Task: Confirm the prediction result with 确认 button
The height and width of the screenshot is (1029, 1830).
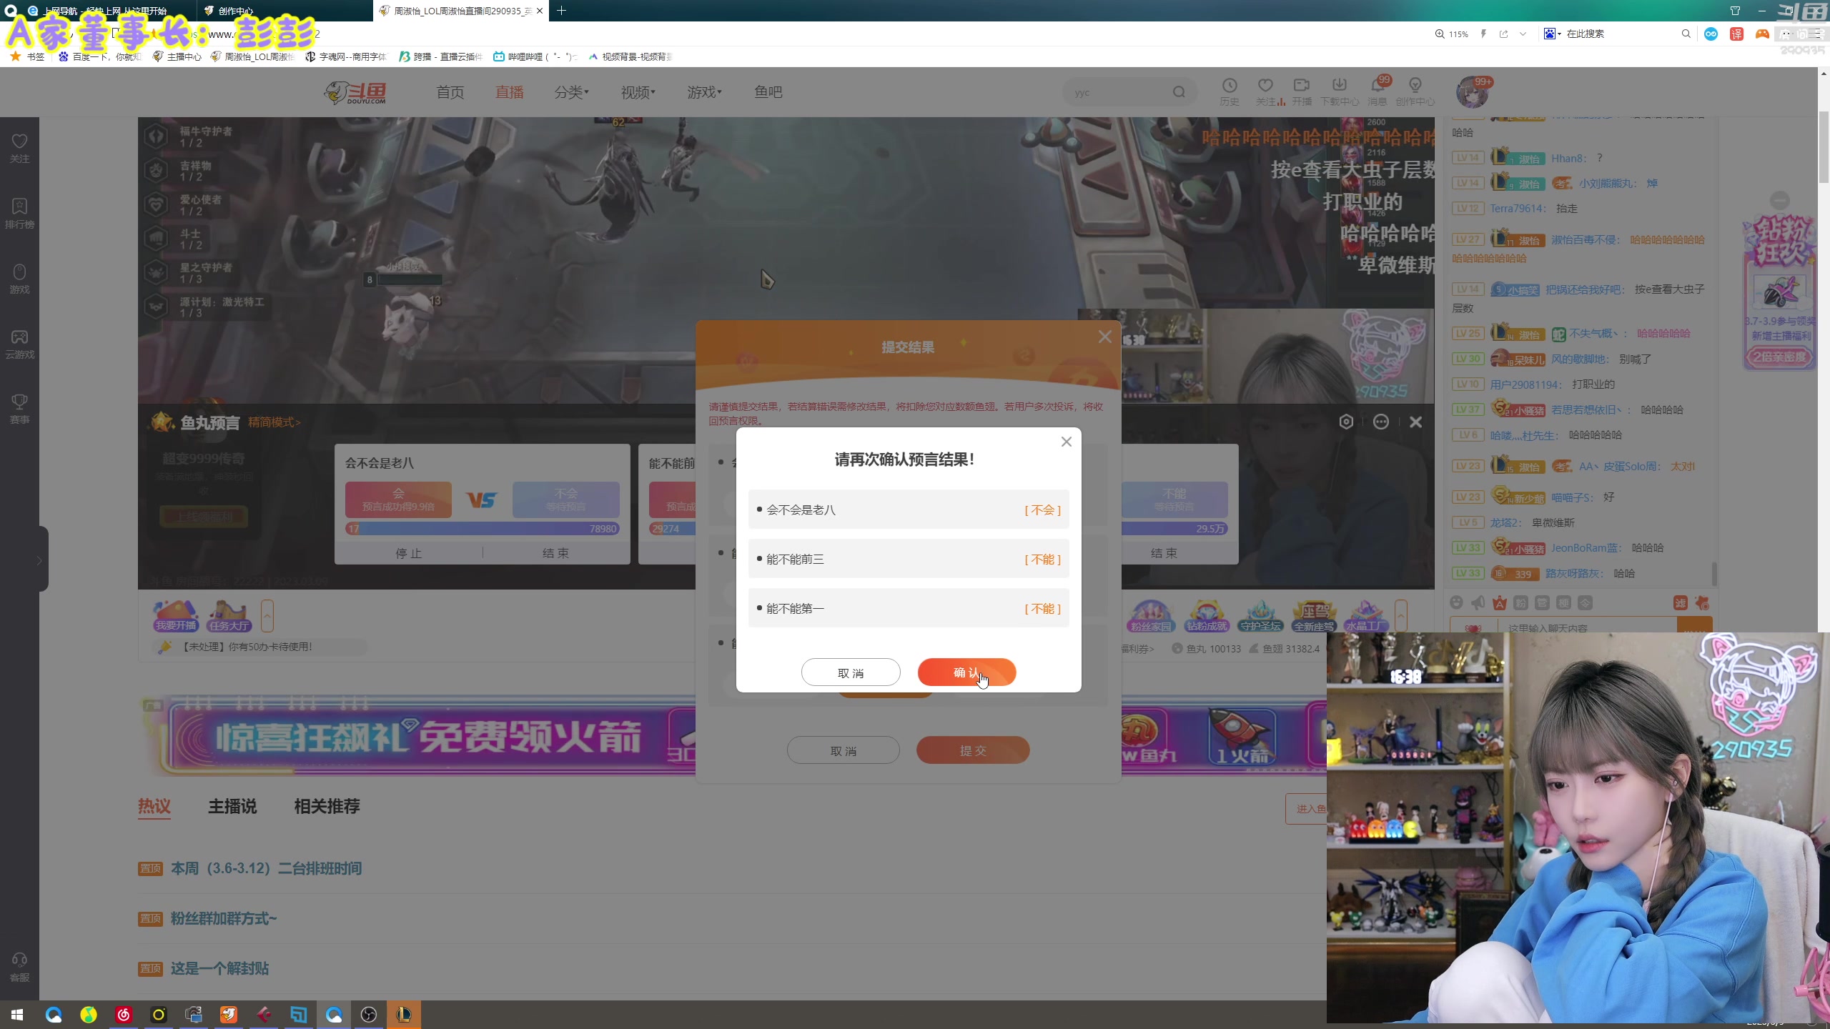Action: (966, 672)
